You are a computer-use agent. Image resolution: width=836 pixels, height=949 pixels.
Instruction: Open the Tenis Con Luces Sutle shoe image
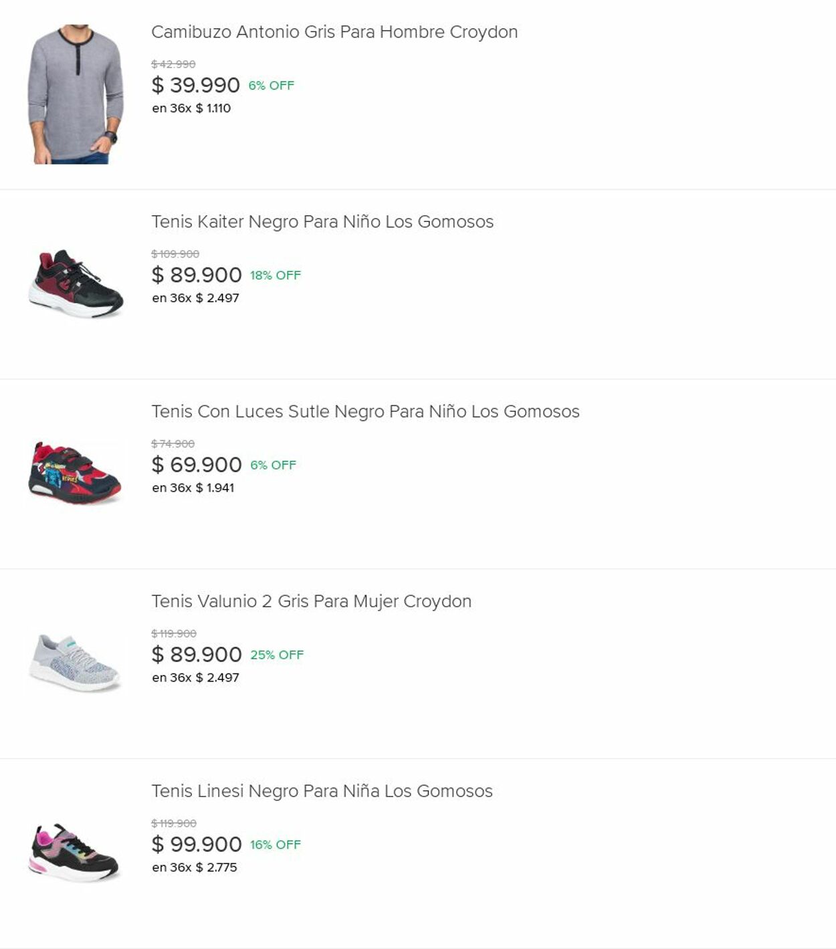(76, 473)
